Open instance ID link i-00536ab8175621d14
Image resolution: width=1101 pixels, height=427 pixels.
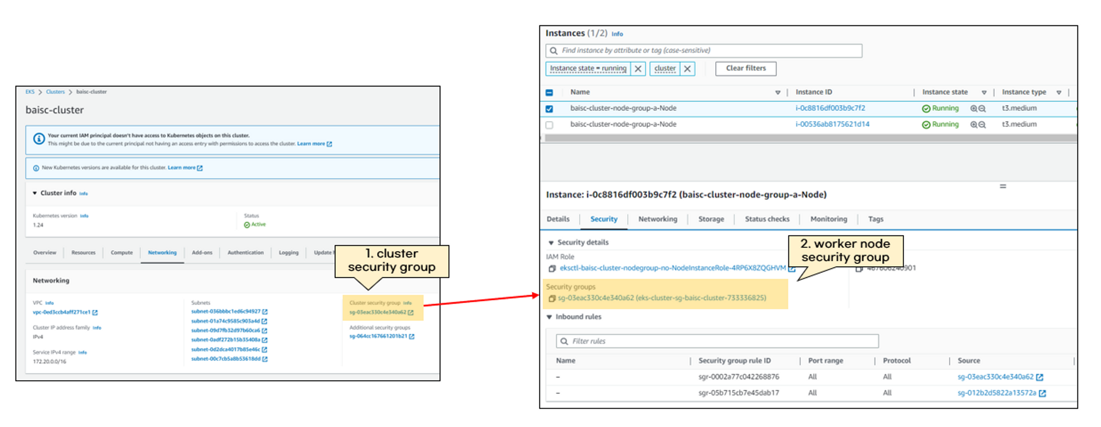click(x=832, y=125)
